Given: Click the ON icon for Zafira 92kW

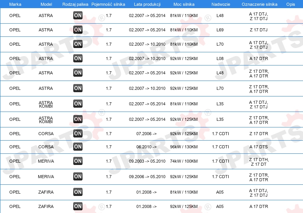Looking at the screenshot, I should click(x=78, y=206).
